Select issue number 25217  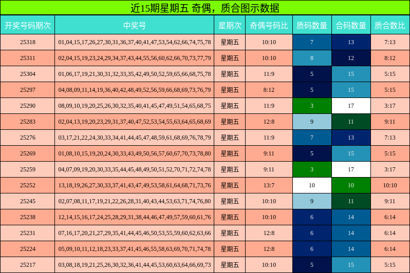tap(27, 265)
